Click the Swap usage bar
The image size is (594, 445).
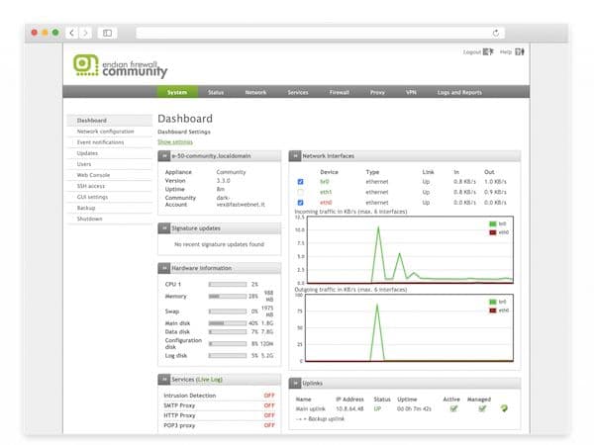coord(228,311)
